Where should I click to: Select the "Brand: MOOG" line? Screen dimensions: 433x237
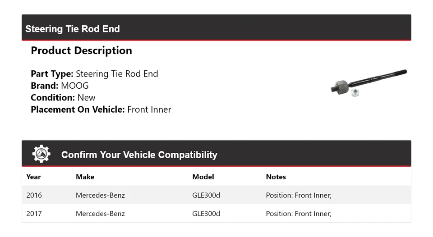[60, 86]
